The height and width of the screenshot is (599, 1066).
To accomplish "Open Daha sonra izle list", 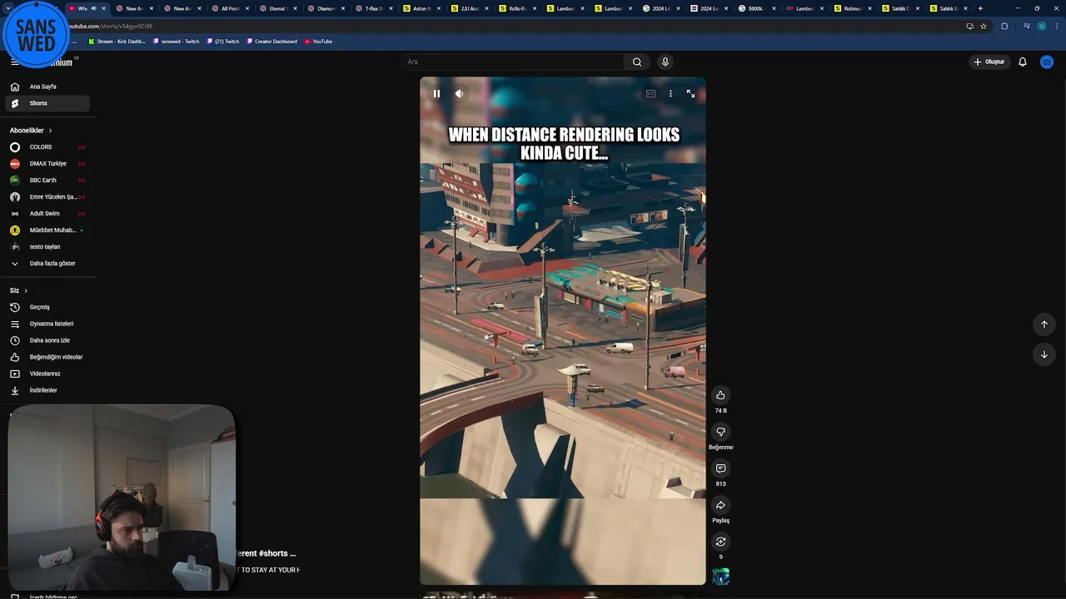I will [x=47, y=340].
